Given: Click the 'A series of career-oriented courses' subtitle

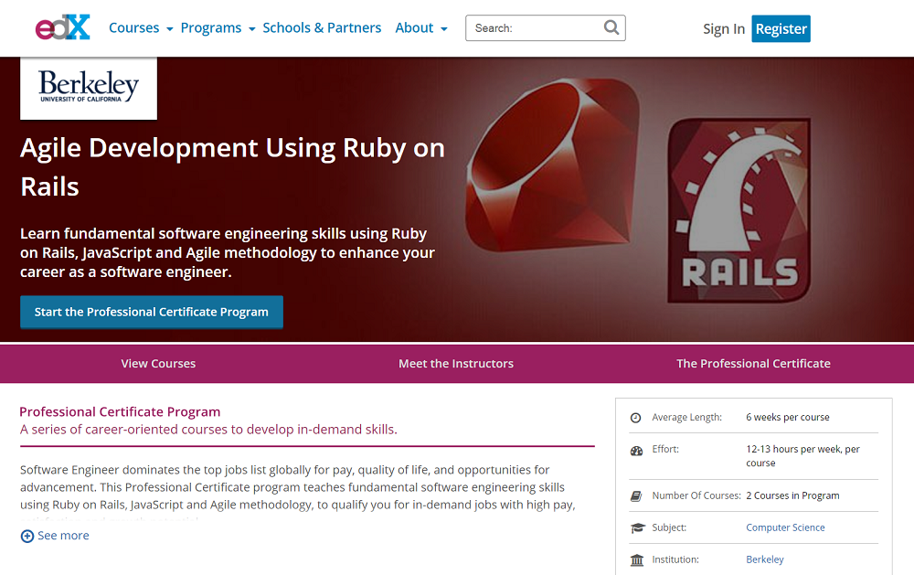Looking at the screenshot, I should click(208, 430).
